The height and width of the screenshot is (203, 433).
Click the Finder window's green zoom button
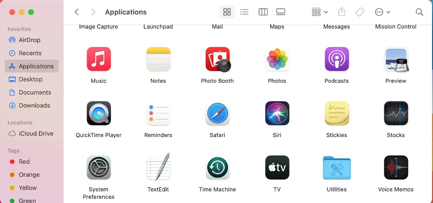coord(31,12)
